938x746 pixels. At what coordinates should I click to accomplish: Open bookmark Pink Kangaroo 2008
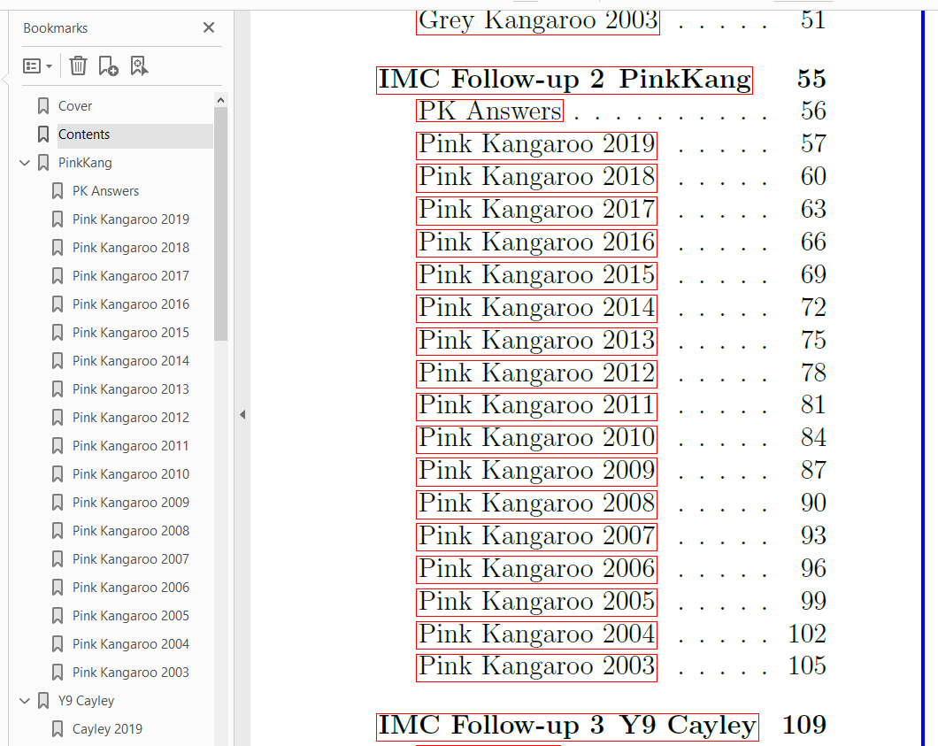[x=131, y=531]
